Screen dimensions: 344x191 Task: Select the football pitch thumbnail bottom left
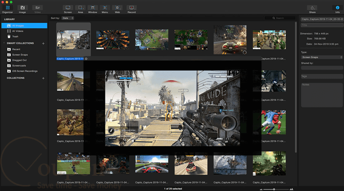tap(73, 163)
